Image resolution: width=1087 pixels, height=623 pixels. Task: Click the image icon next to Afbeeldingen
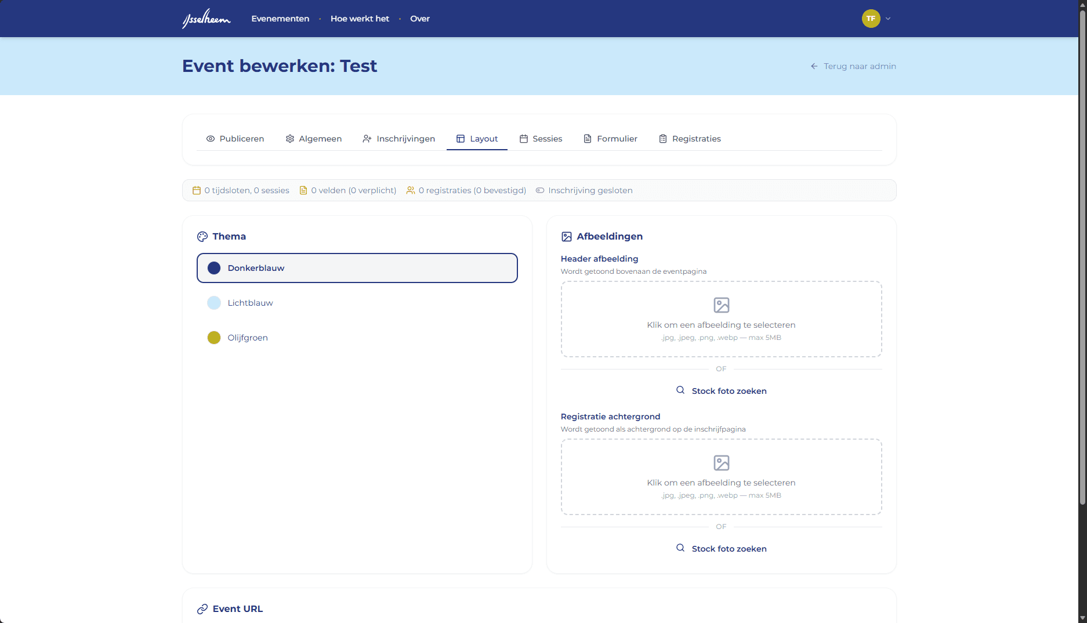click(x=567, y=237)
